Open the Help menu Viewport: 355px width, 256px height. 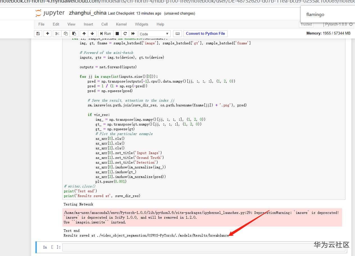point(160,24)
